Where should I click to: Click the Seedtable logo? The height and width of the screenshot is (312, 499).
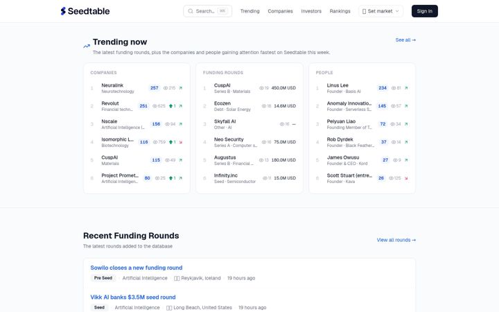(85, 11)
